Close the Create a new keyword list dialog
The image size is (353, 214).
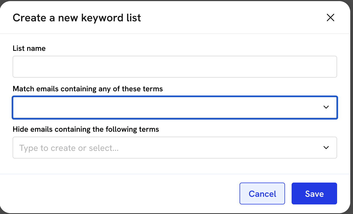330,18
